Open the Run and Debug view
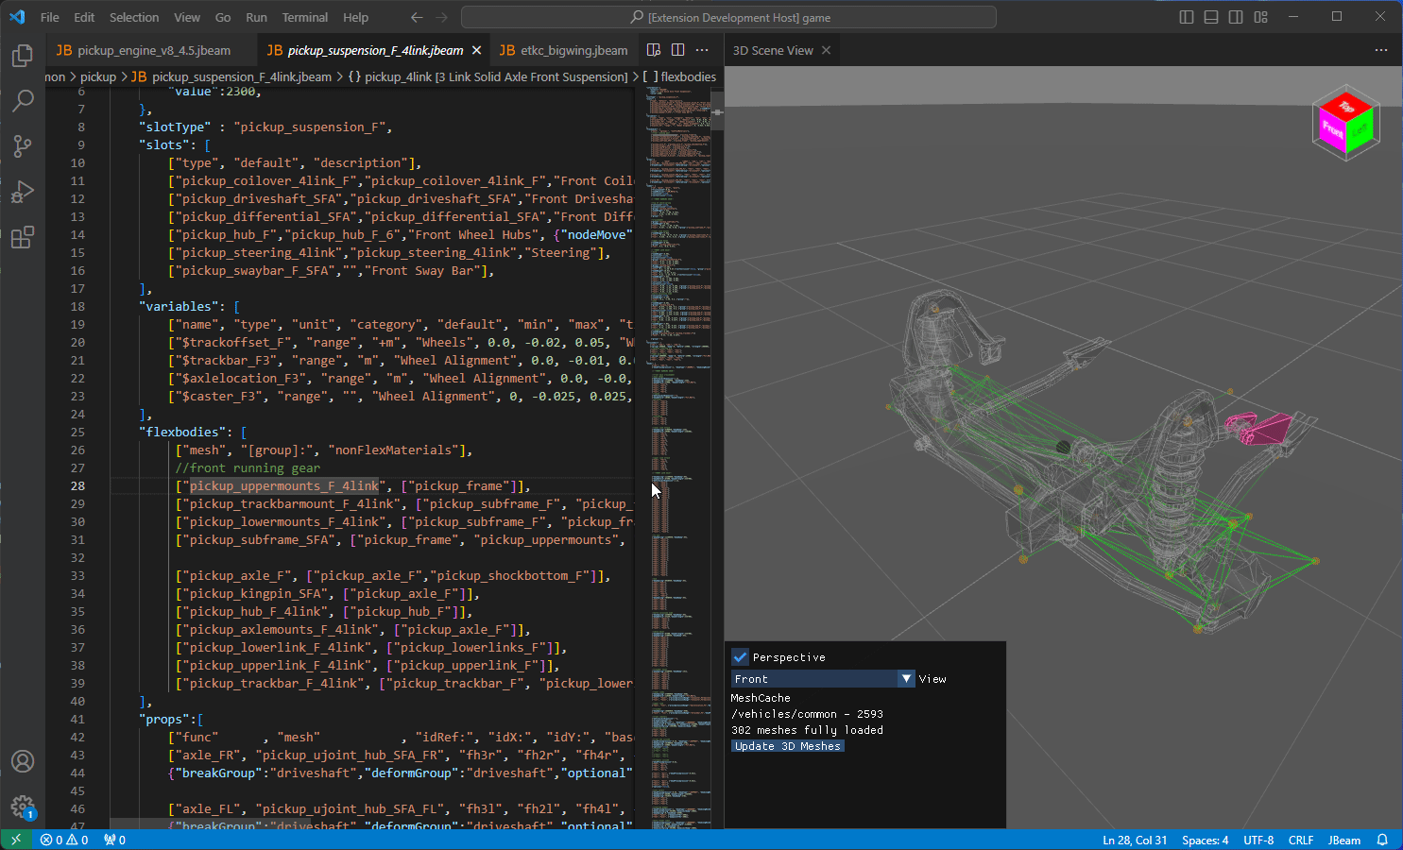This screenshot has width=1403, height=850. (23, 192)
